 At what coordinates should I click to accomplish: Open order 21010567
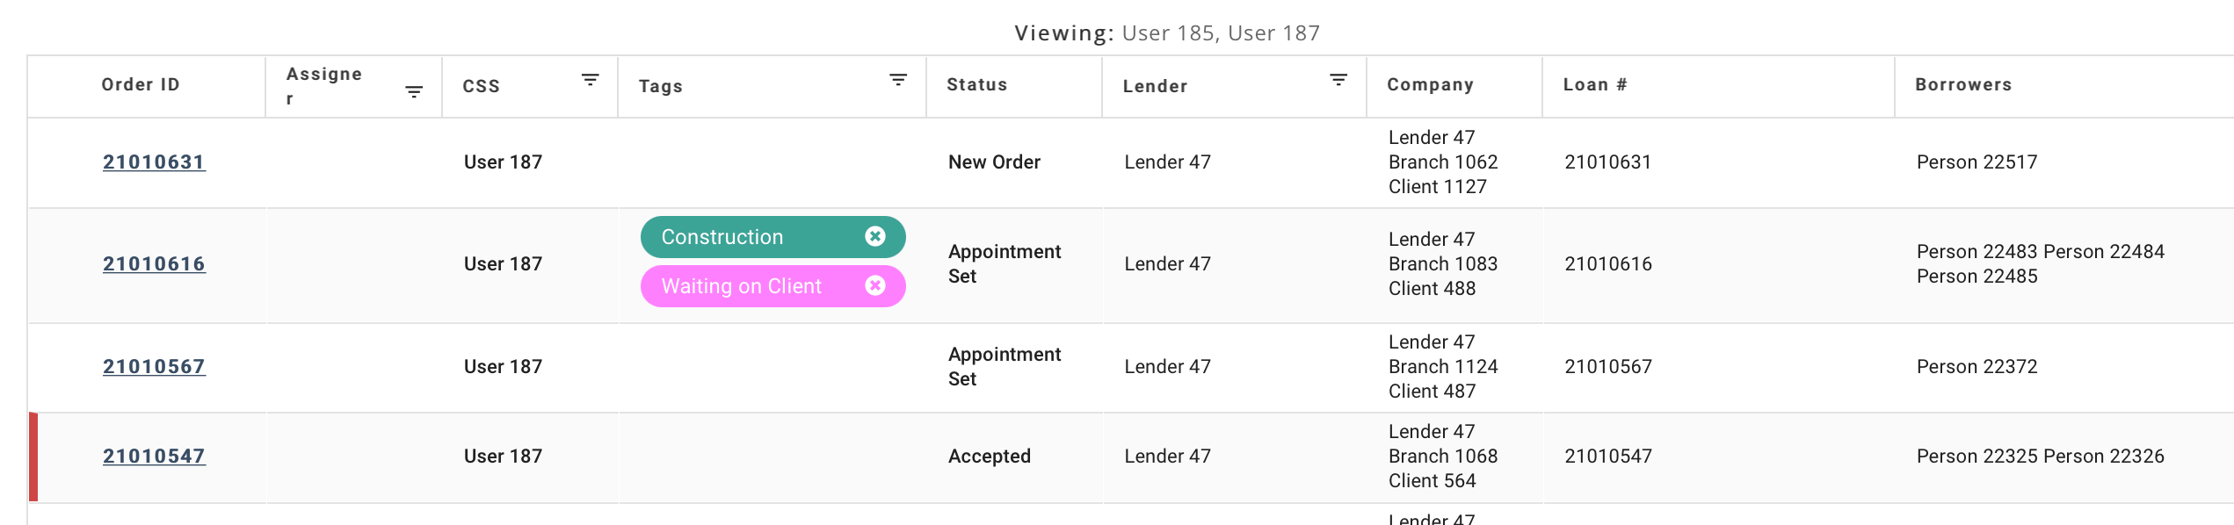click(x=154, y=367)
